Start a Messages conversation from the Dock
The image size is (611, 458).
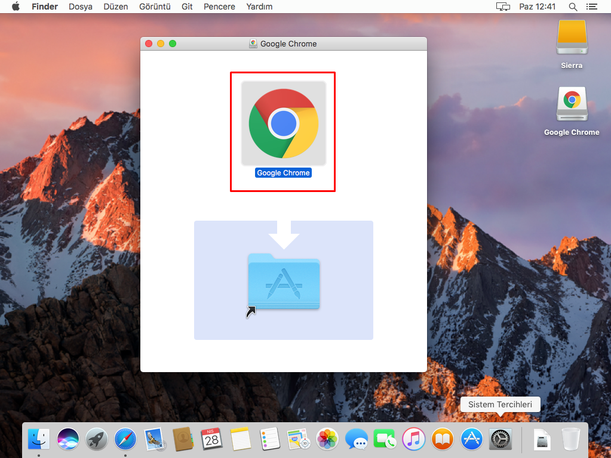pos(357,439)
